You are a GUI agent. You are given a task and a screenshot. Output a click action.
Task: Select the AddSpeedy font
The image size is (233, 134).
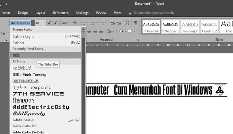coord(46,114)
